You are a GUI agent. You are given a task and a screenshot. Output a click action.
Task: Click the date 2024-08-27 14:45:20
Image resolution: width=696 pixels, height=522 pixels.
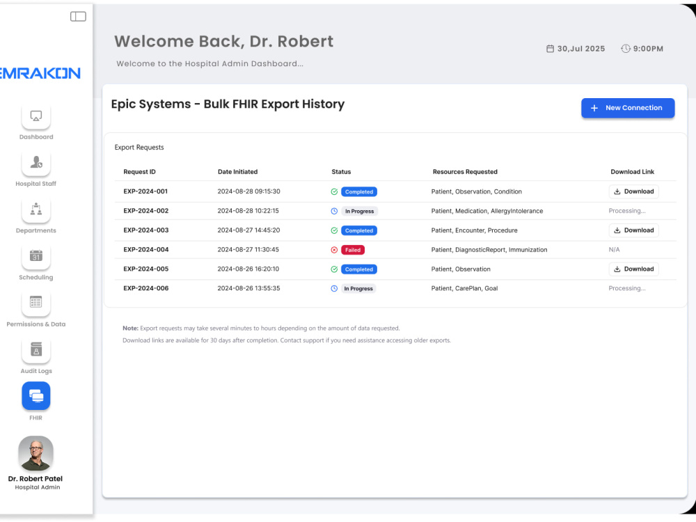coord(248,230)
